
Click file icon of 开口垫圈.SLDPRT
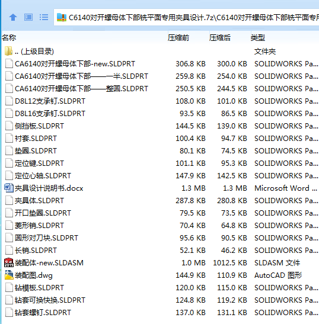pos(9,213)
